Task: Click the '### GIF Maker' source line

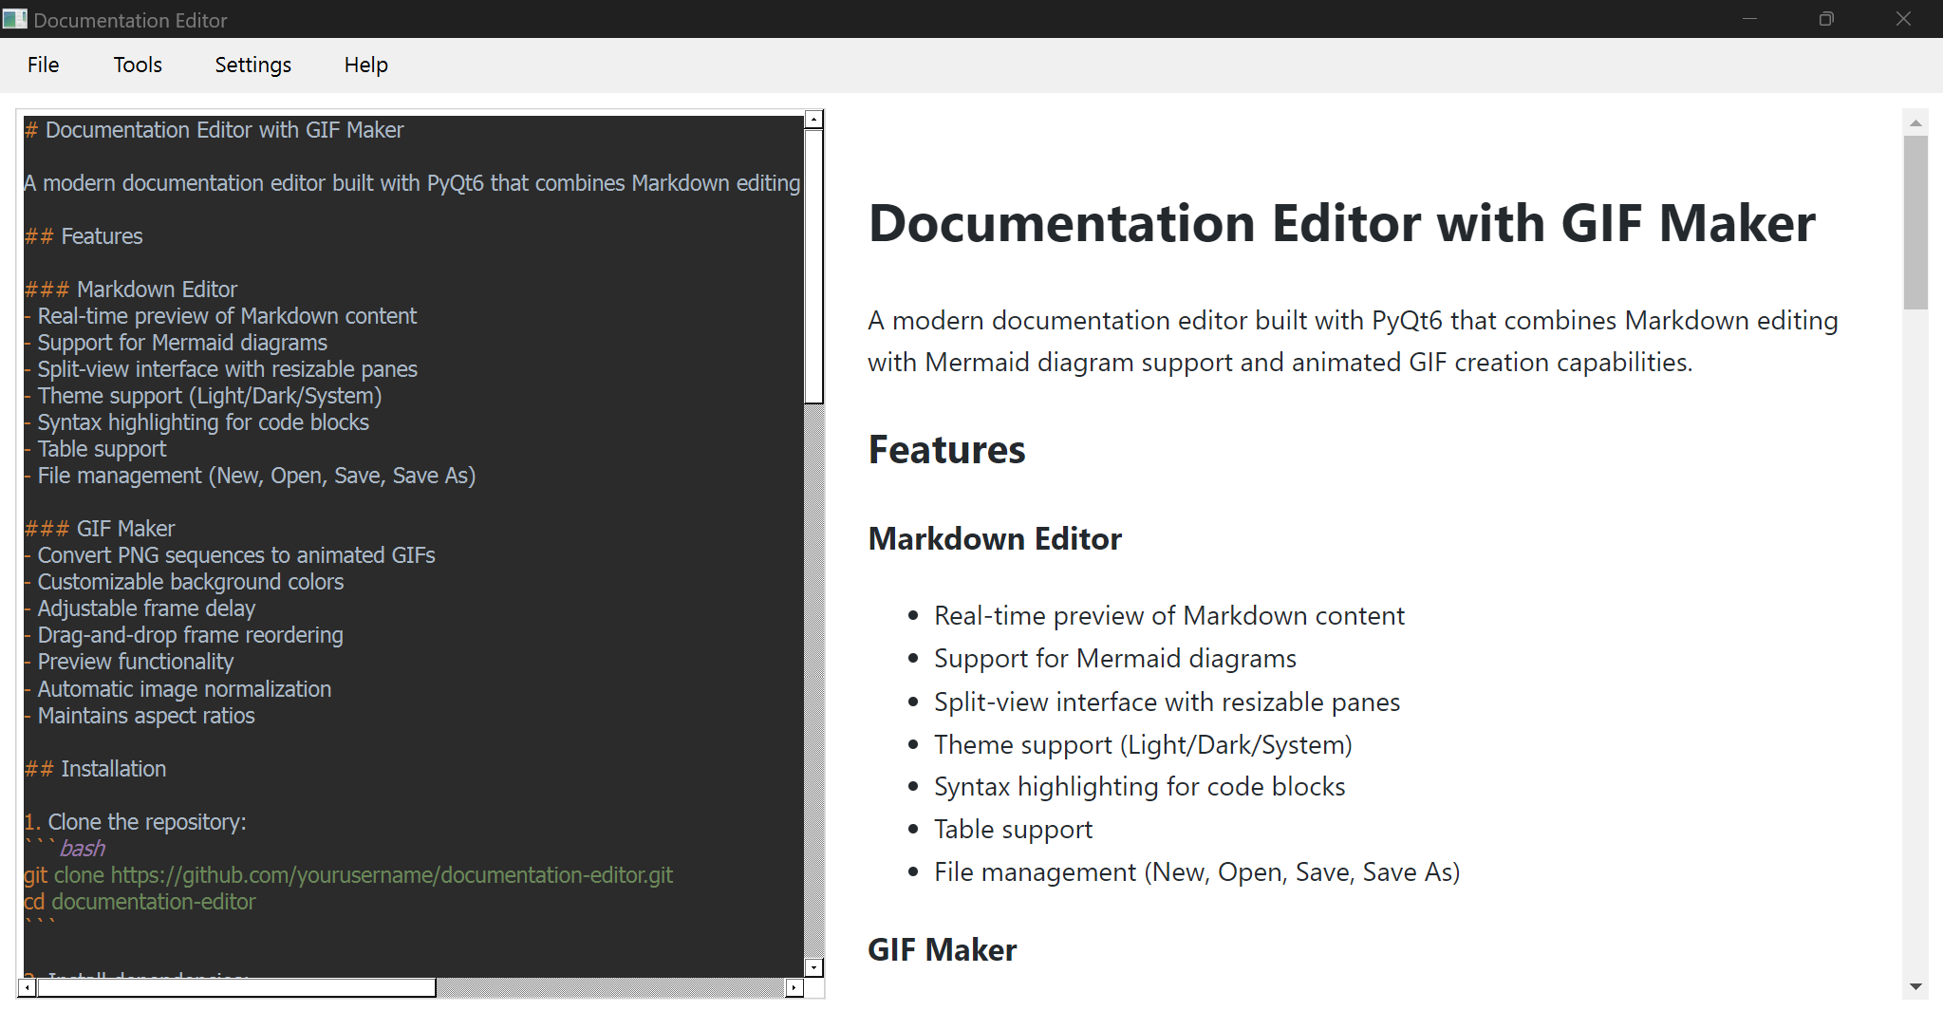Action: (100, 529)
